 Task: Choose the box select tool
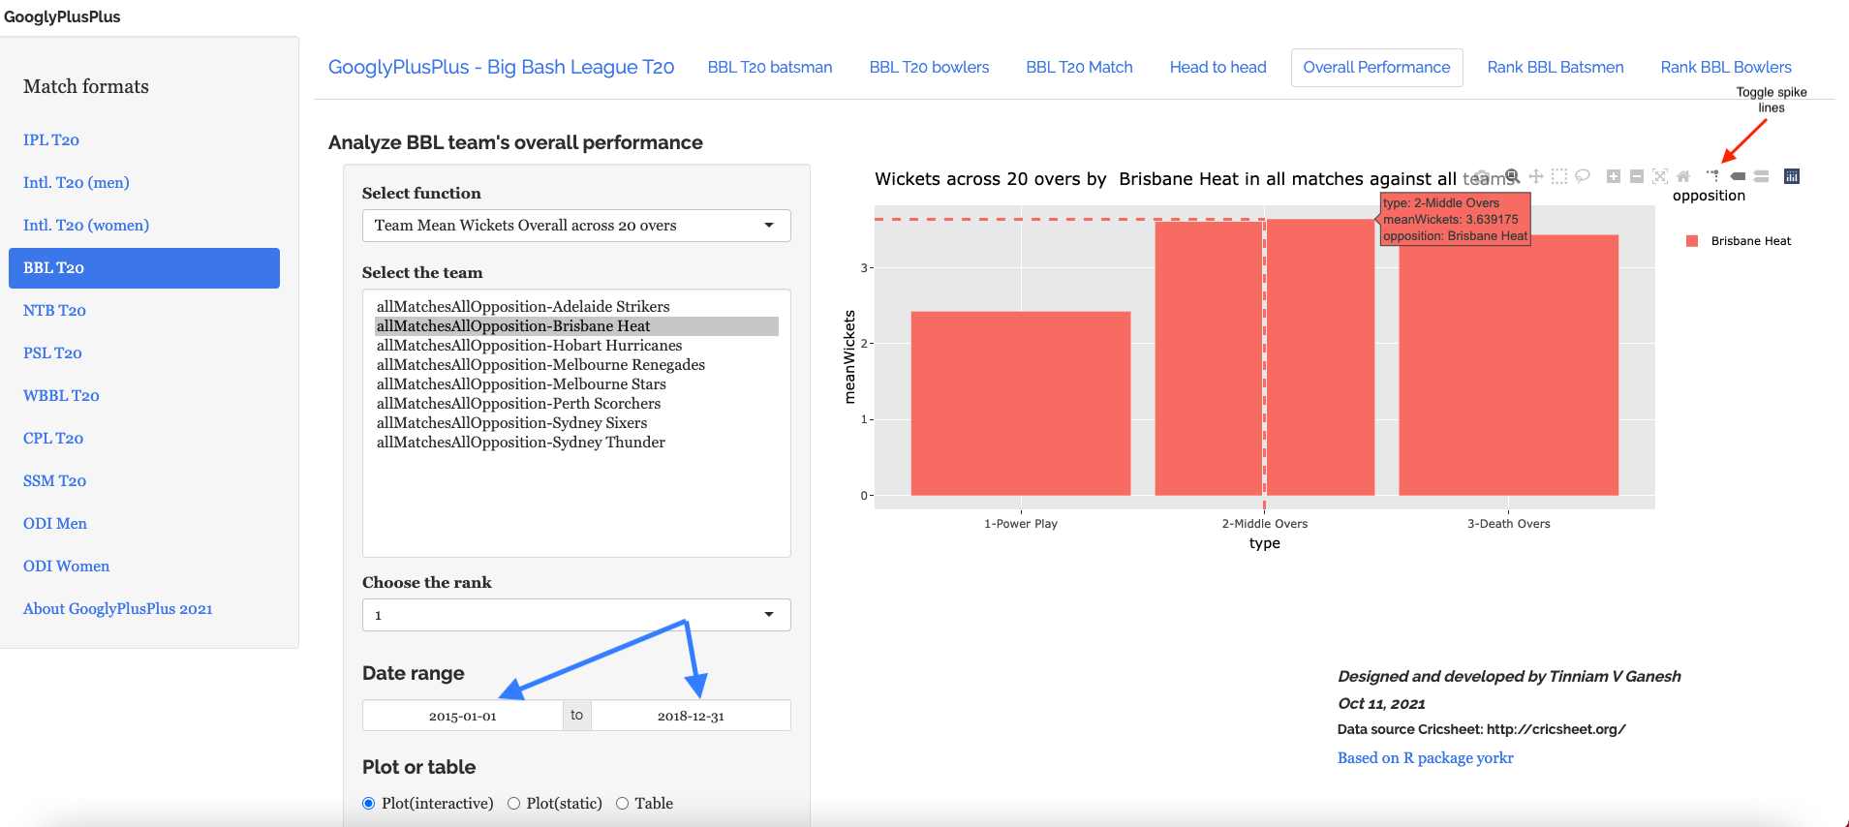(1558, 176)
